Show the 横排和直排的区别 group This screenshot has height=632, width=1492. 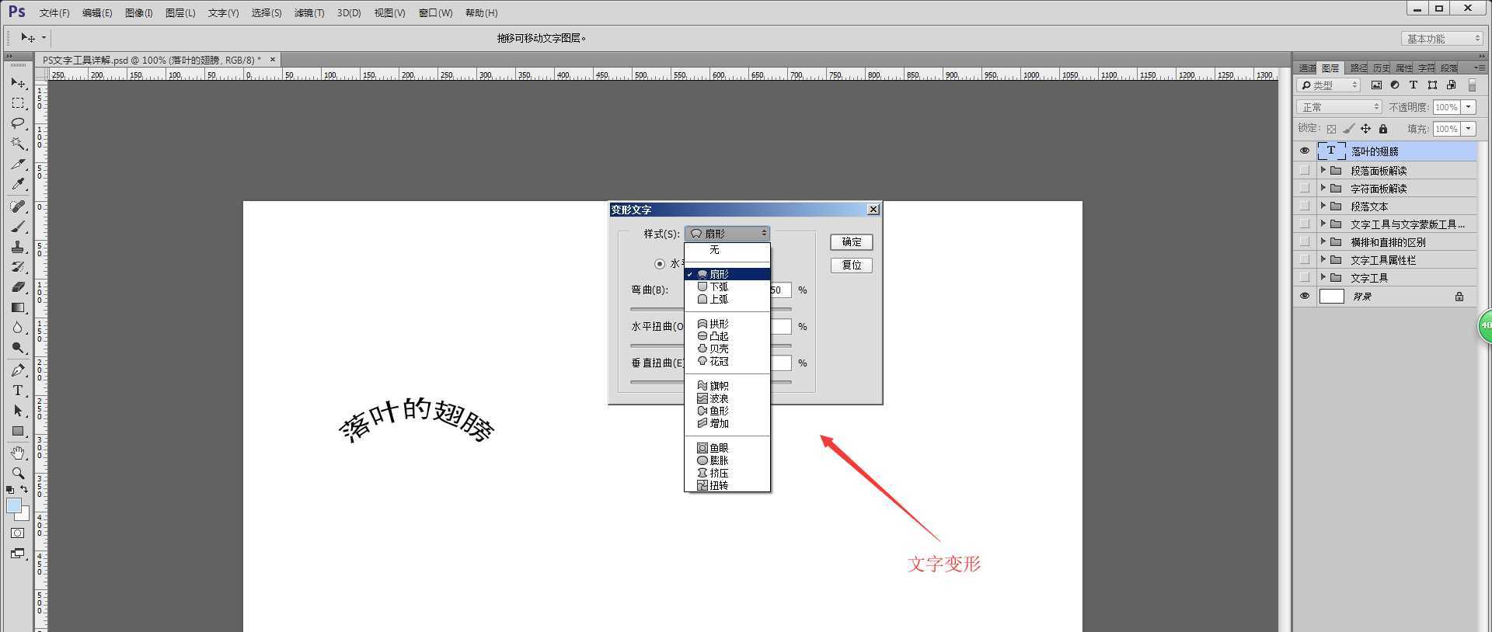tap(1304, 241)
